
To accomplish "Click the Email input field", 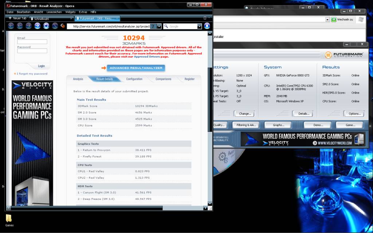I will tap(32, 42).
